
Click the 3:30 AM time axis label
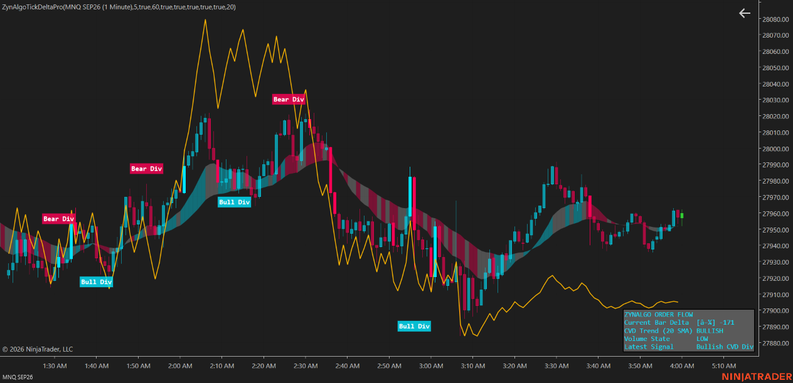(x=556, y=365)
